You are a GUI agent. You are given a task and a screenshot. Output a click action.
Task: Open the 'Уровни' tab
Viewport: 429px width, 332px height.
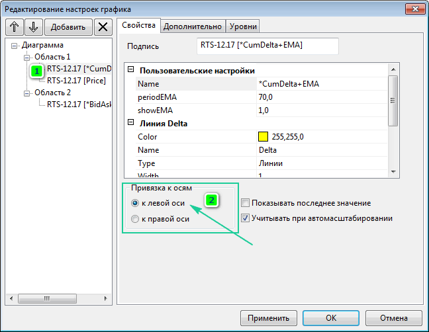(242, 26)
